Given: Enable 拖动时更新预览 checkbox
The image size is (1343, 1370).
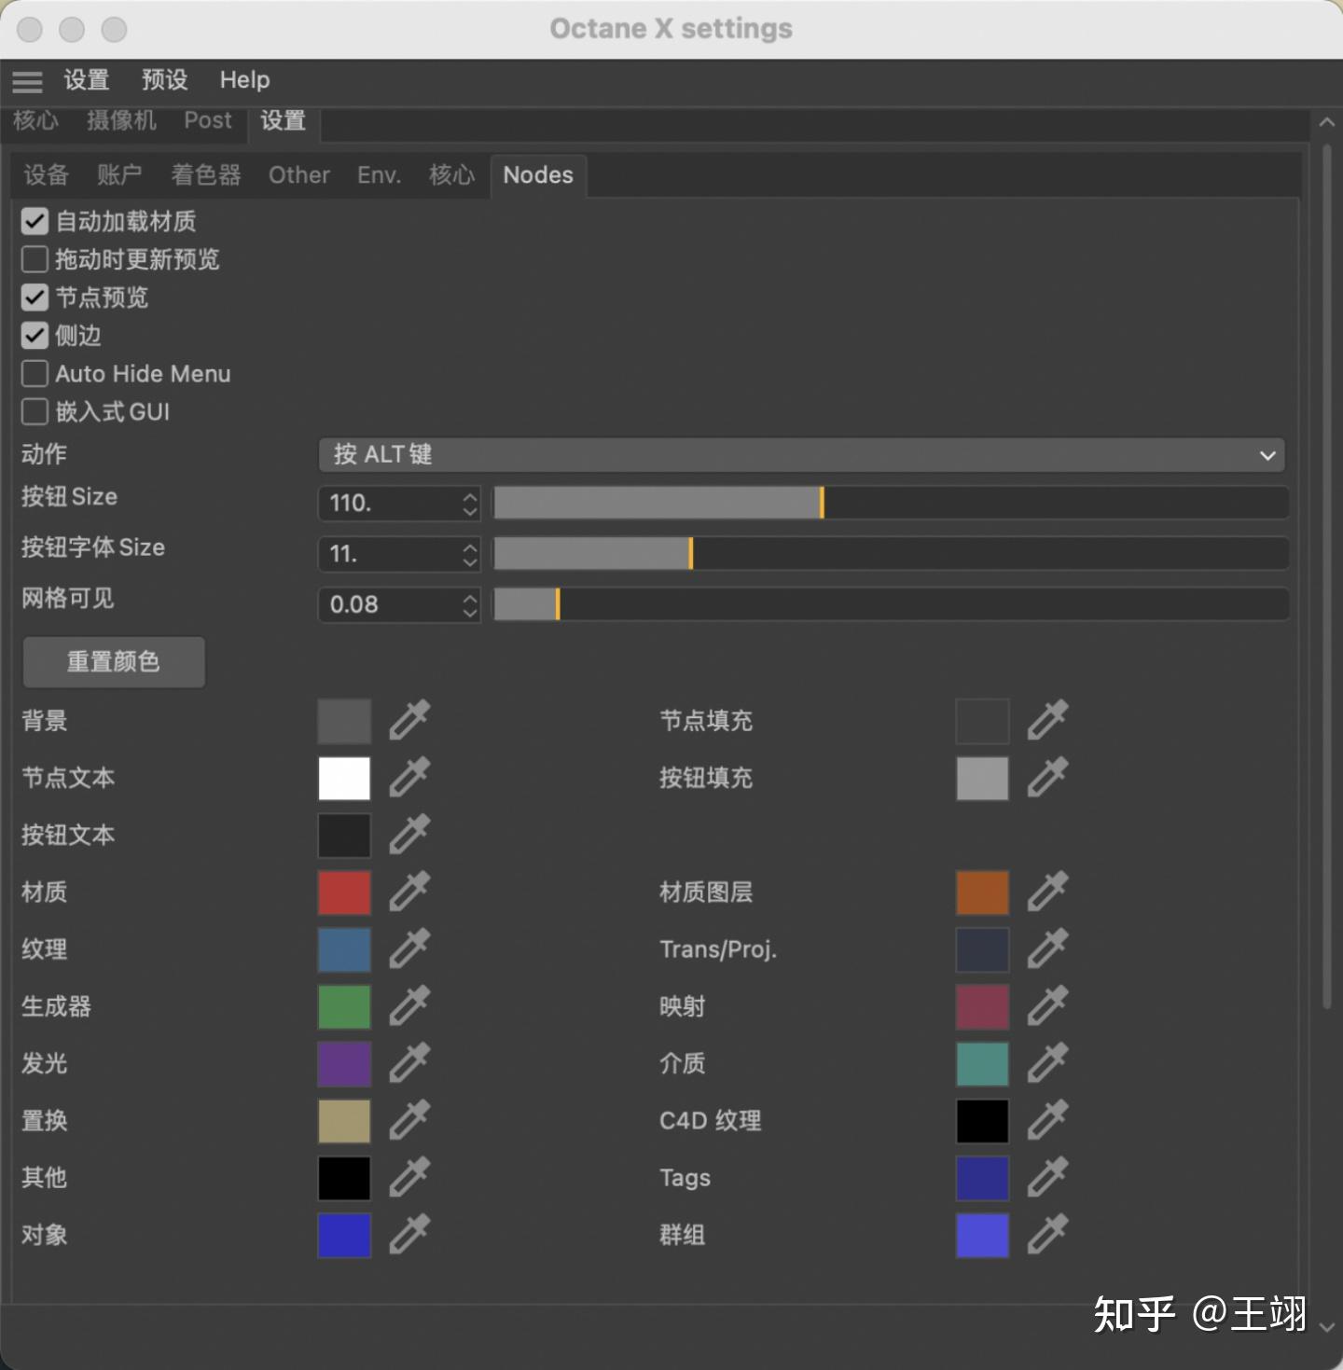Looking at the screenshot, I should pos(35,259).
